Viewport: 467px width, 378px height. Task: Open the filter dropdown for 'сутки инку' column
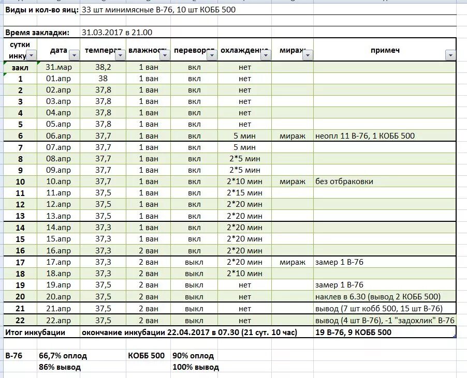coord(32,55)
